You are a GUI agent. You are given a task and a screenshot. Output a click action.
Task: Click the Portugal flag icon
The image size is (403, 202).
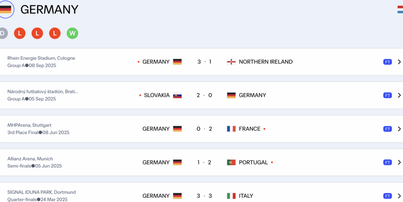(231, 162)
